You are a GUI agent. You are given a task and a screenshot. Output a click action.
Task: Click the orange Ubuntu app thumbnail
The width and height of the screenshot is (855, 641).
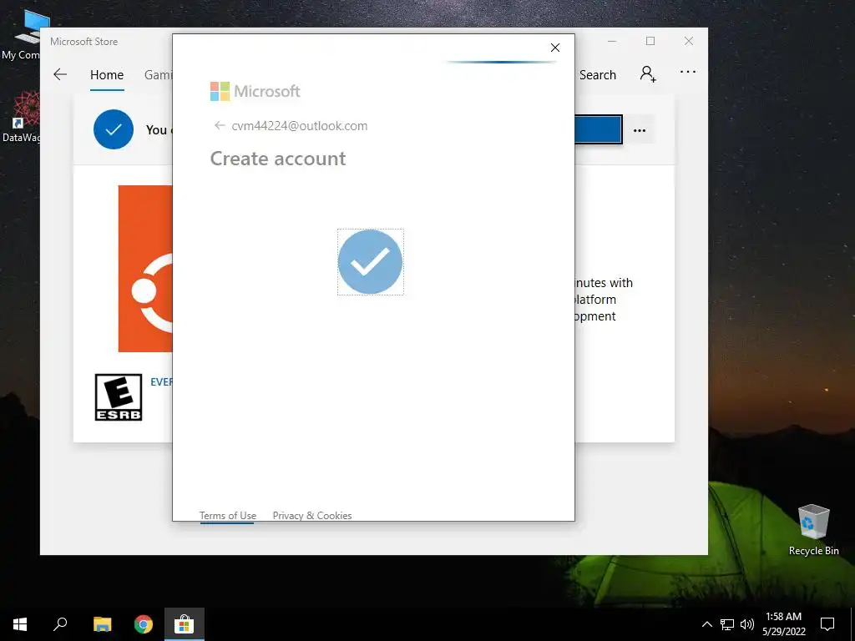click(145, 269)
